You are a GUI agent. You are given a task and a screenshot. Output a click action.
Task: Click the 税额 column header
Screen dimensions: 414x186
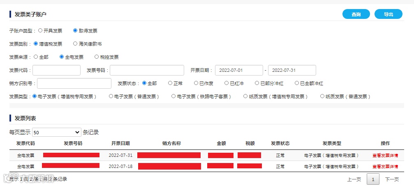pyautogui.click(x=250, y=143)
